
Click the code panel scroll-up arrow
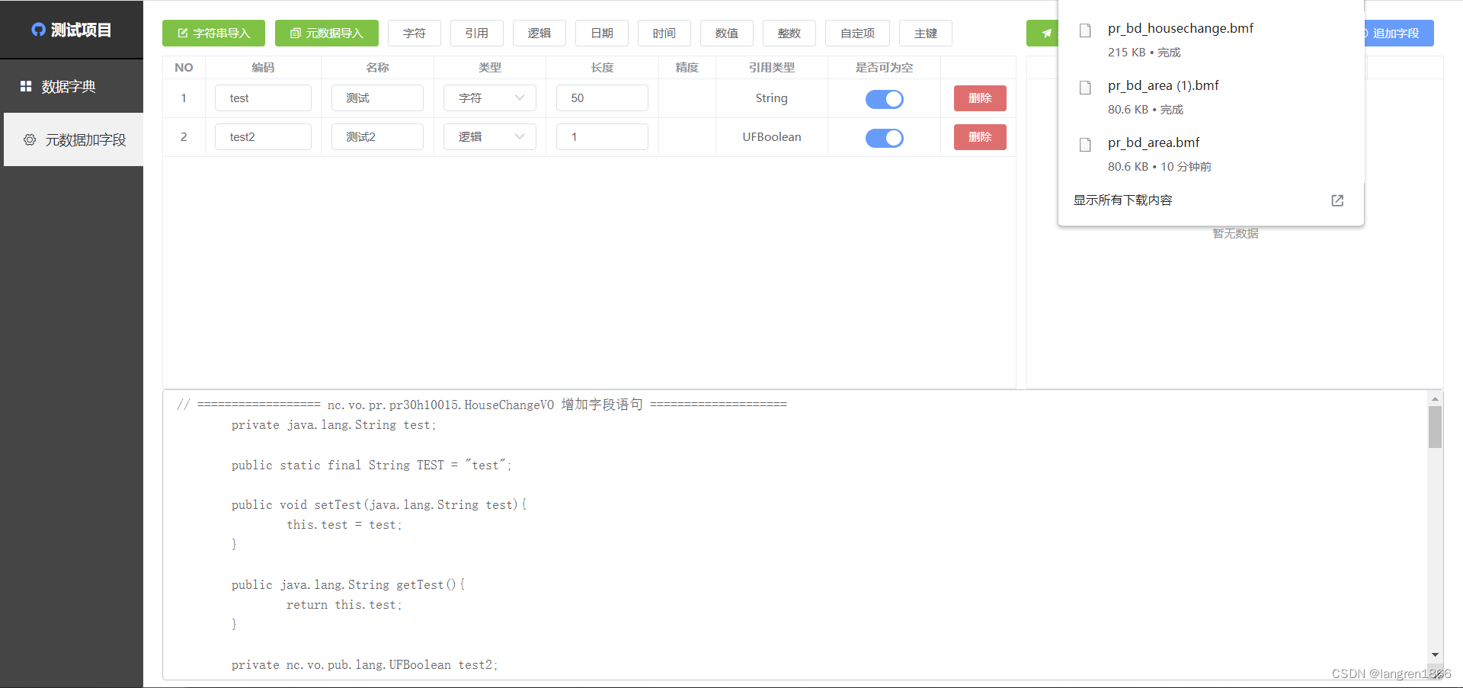coord(1435,398)
